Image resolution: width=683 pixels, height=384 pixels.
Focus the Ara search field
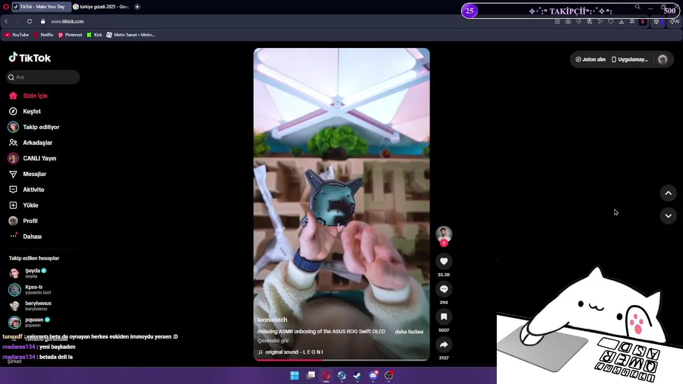pyautogui.click(x=43, y=77)
